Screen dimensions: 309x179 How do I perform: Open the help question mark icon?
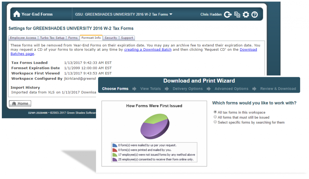point(254,14)
